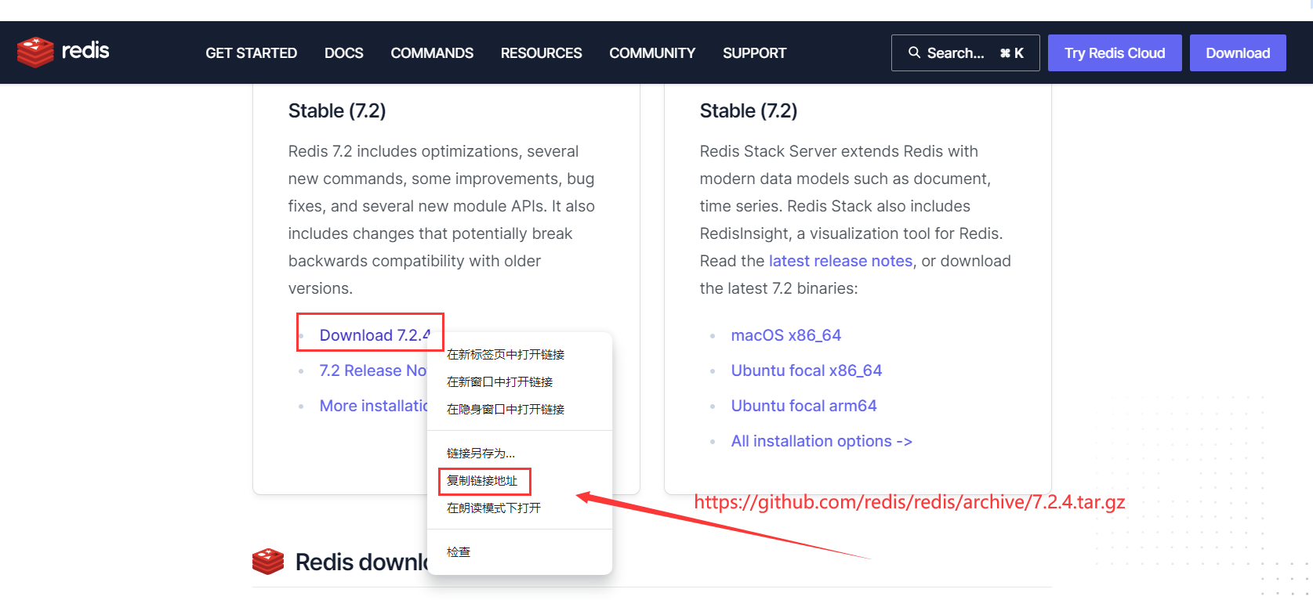Open the DOCS nav menu
Viewport: 1313px width, 600px height.
pyautogui.click(x=344, y=53)
